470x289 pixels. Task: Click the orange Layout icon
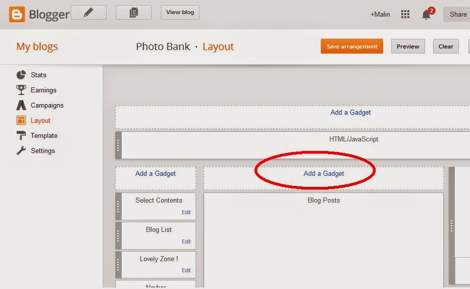[x=21, y=121]
